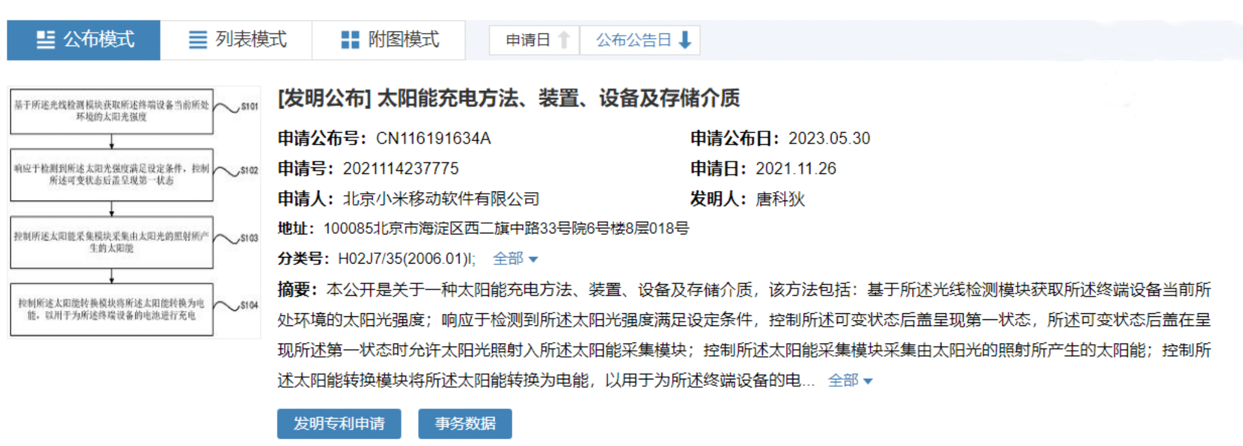
Task: Select the 公布模式 tab label
Action: pyautogui.click(x=98, y=40)
